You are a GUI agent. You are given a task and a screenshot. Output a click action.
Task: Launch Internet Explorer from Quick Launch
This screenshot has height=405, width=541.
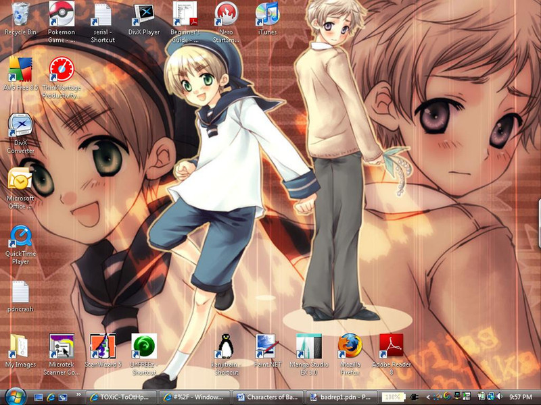coord(51,397)
